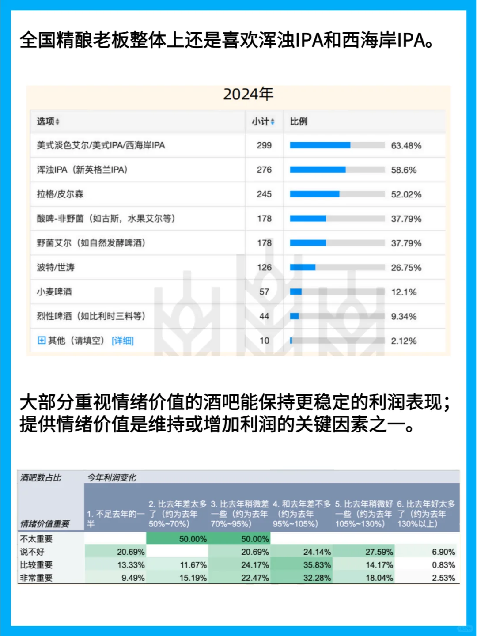Select row 波特/世涛
The image size is (477, 636).
(238, 267)
